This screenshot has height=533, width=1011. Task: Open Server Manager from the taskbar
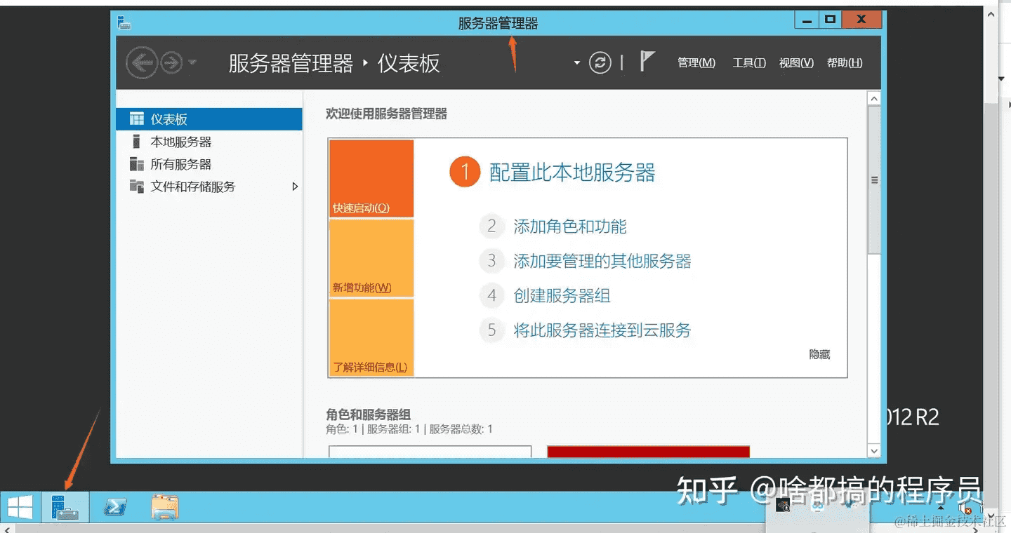(65, 507)
